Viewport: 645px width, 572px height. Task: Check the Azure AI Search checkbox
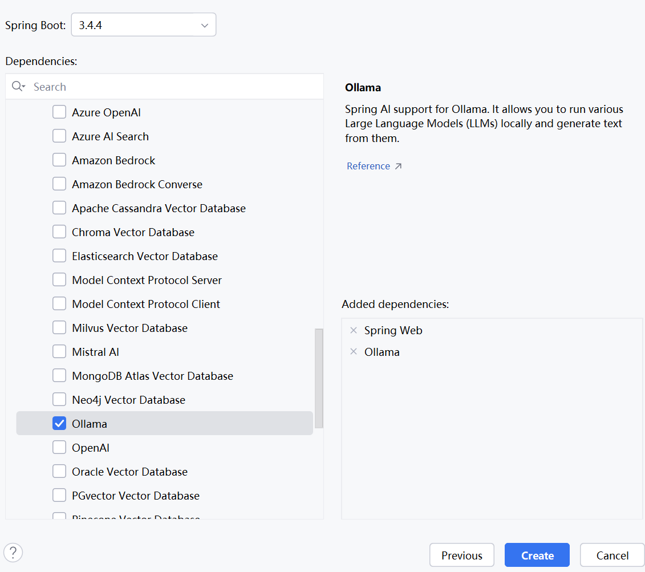point(59,136)
